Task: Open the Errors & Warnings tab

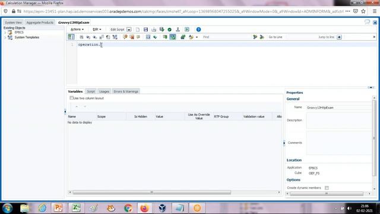Action: [126, 92]
